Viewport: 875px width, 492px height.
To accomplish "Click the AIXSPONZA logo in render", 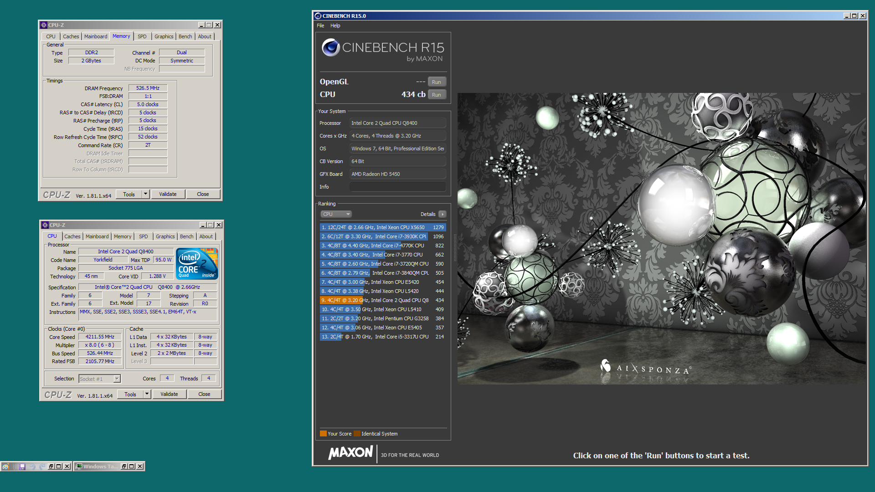I will (646, 368).
